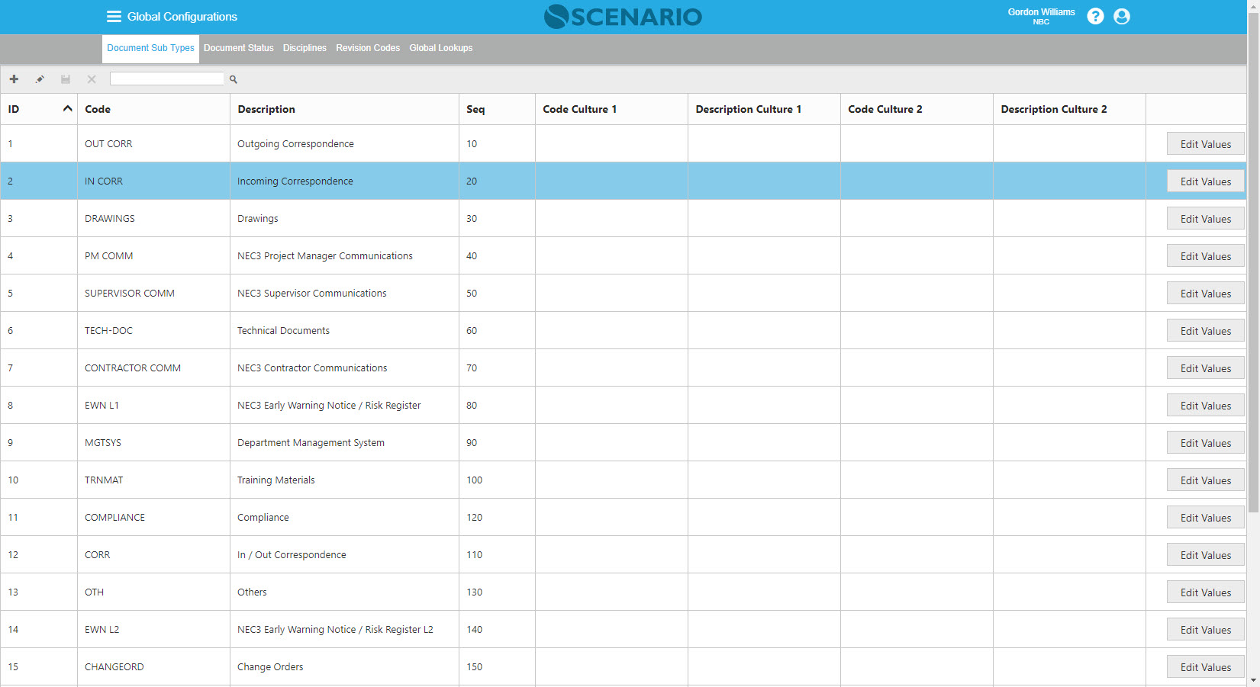Screen dimensions: 1260x687
Task: Select the Global Lookups tab
Action: 440,48
